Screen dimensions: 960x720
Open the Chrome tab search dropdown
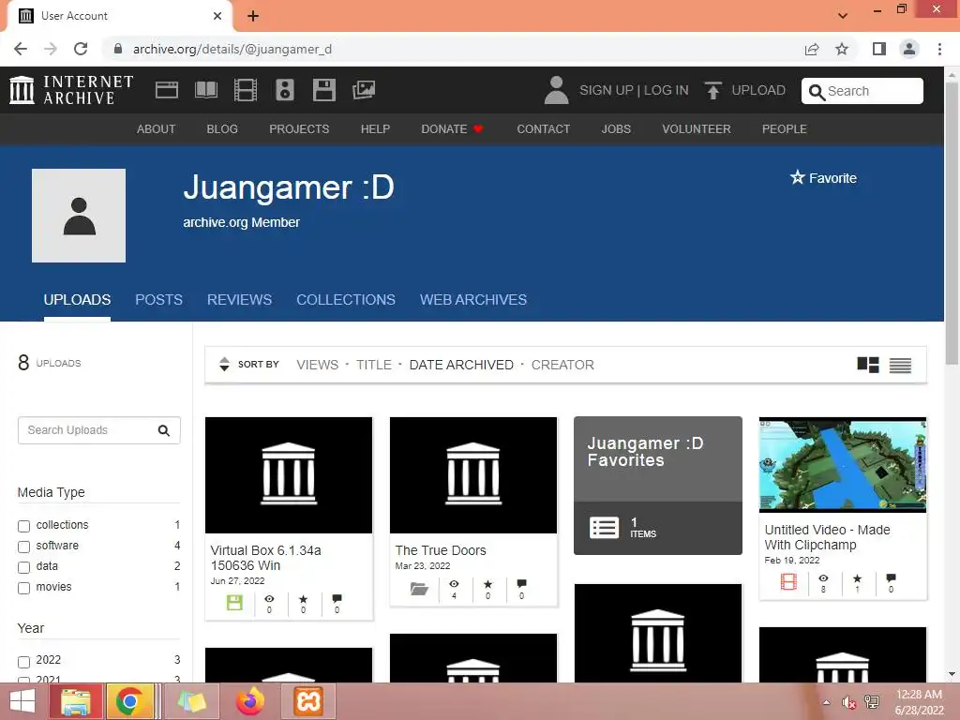(843, 15)
